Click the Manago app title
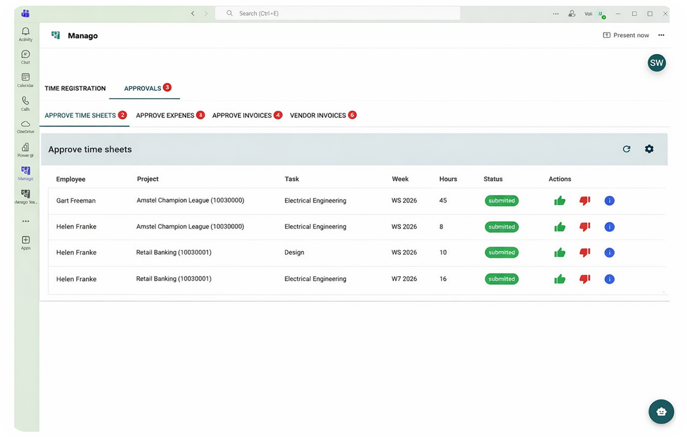Image resolution: width=687 pixels, height=437 pixels. pos(82,35)
